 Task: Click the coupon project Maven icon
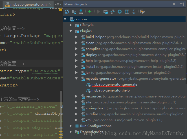click(72, 19)
